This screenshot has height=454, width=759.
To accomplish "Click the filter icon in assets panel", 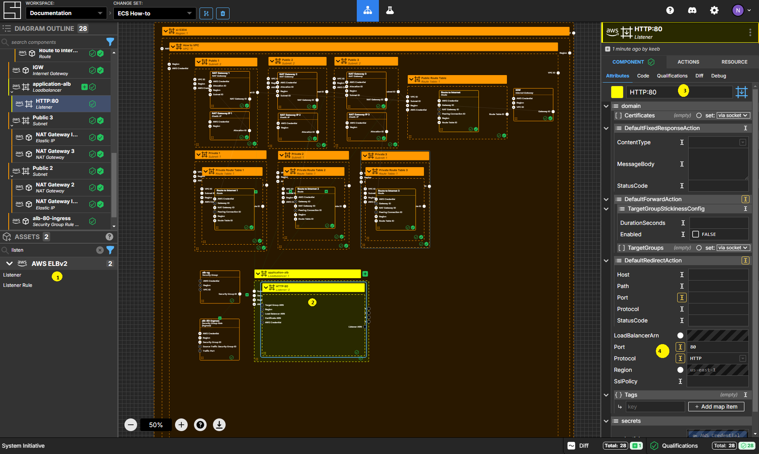I will tap(110, 250).
